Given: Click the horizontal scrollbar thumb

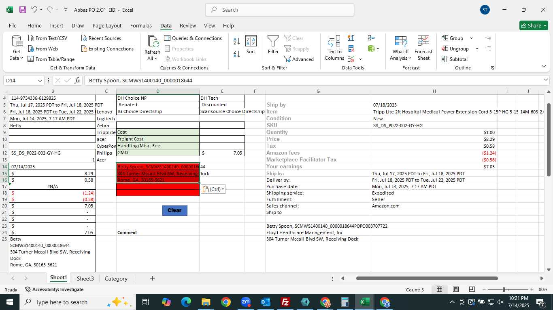Looking at the screenshot, I should tap(427, 278).
